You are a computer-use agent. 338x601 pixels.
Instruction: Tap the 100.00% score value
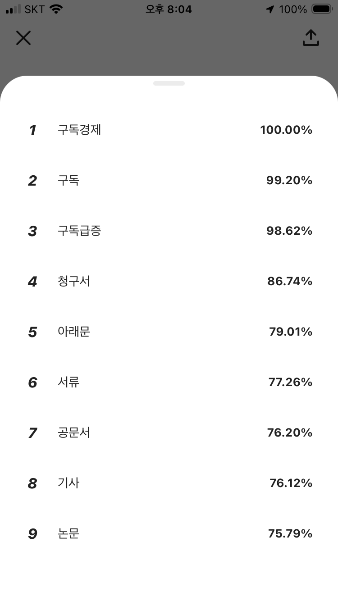[x=286, y=130]
